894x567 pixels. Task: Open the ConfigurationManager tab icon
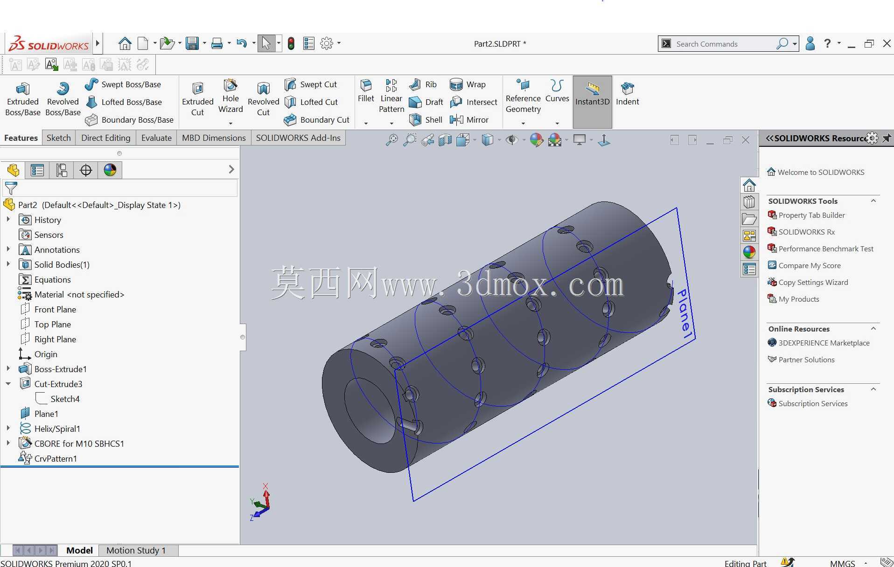[x=62, y=170]
